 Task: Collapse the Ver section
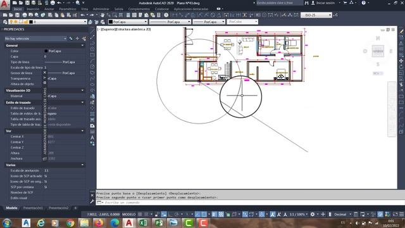tap(82, 131)
